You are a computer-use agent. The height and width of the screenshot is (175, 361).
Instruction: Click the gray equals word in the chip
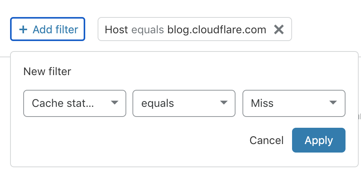point(148,30)
